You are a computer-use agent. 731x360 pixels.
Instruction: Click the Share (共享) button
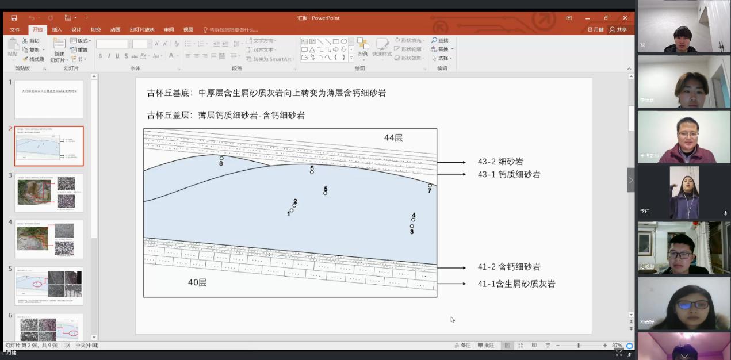click(x=618, y=29)
